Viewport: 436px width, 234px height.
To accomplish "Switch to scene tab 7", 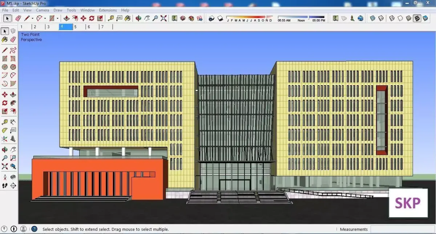I will tap(106, 27).
